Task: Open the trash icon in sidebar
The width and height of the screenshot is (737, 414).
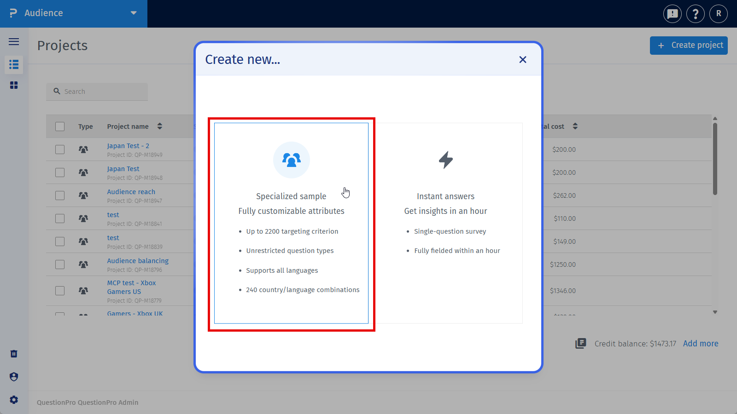Action: 14,354
